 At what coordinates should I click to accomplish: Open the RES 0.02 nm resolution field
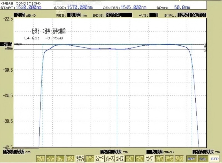click(74, 15)
